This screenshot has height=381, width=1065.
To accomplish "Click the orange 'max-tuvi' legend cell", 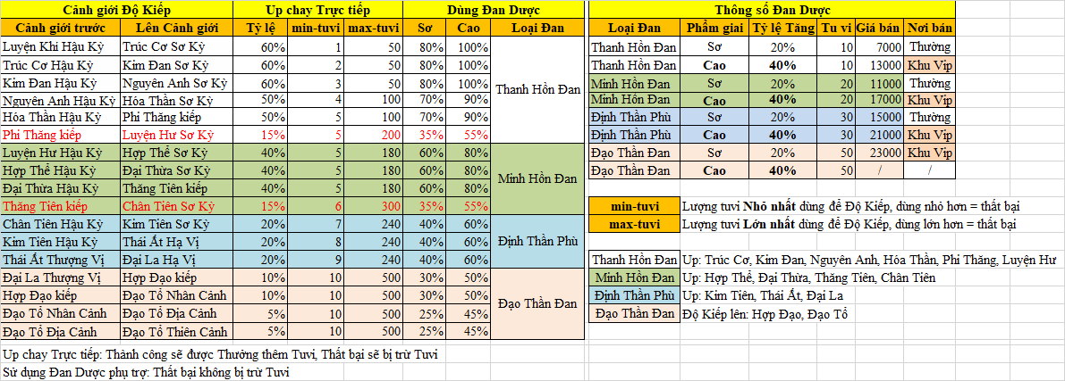I will click(x=634, y=224).
